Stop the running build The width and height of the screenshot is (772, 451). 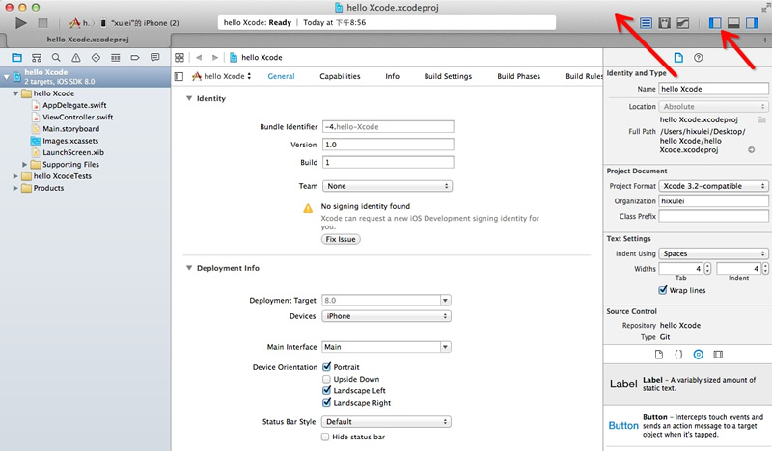[42, 22]
